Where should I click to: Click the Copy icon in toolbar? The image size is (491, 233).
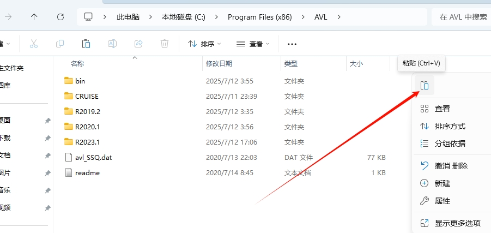point(60,44)
